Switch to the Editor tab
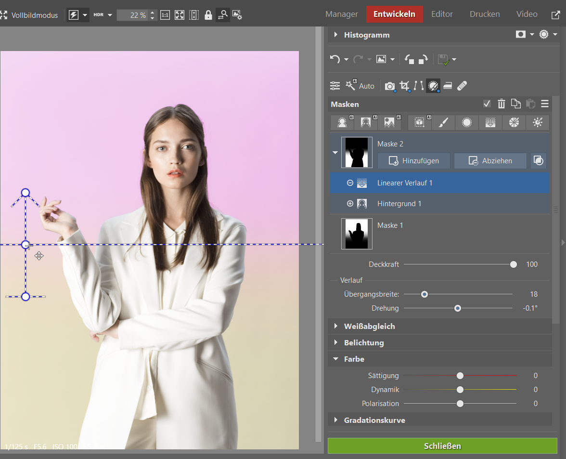Screen dimensions: 566x459 441,14
